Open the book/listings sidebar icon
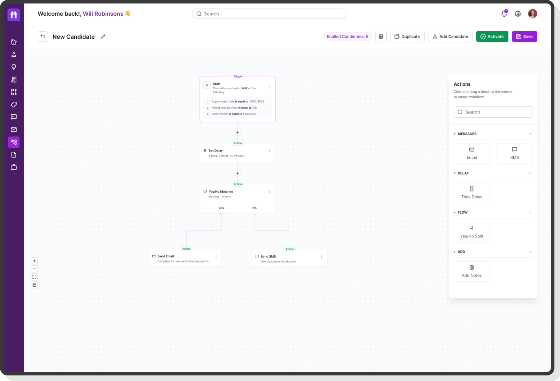This screenshot has height=381, width=560. coord(14,79)
